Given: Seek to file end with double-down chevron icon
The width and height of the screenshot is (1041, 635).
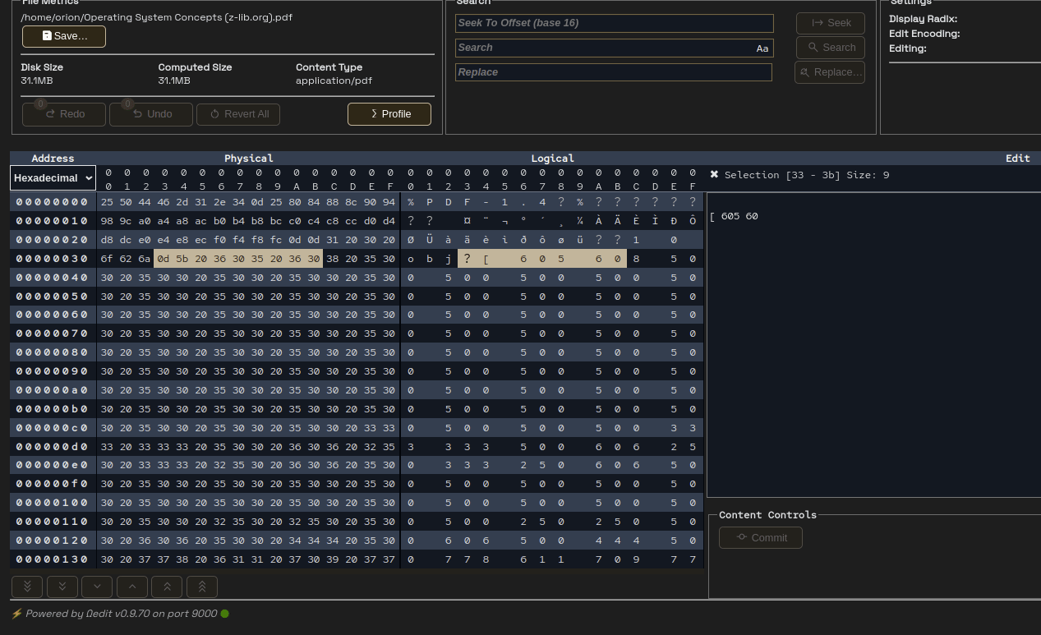Looking at the screenshot, I should click(27, 587).
